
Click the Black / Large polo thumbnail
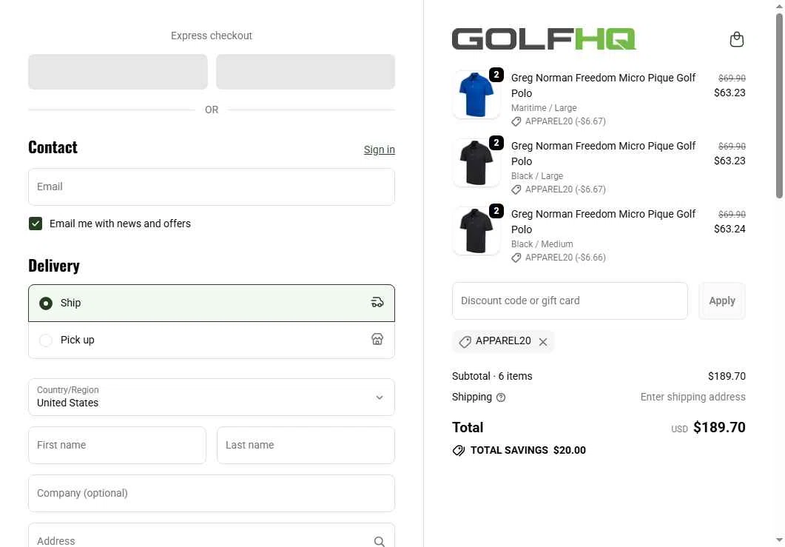point(476,163)
